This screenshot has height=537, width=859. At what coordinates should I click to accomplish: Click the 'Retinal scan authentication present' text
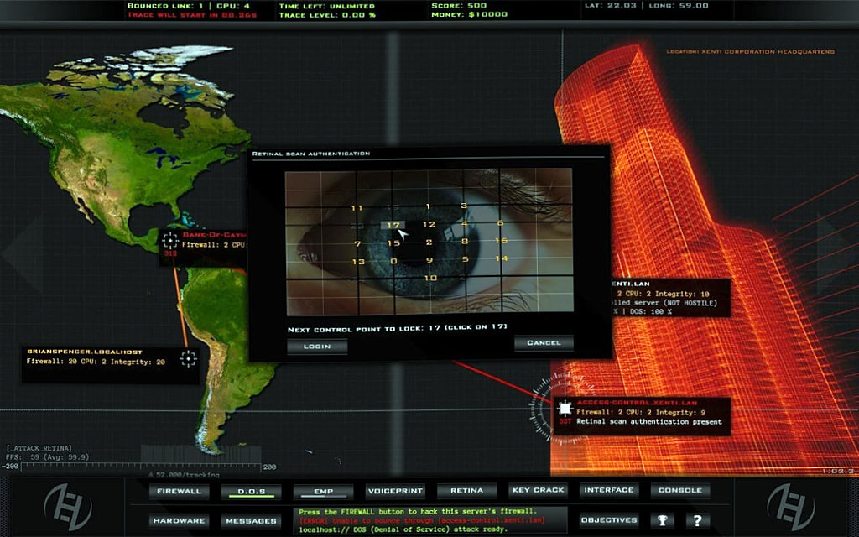[x=649, y=421]
